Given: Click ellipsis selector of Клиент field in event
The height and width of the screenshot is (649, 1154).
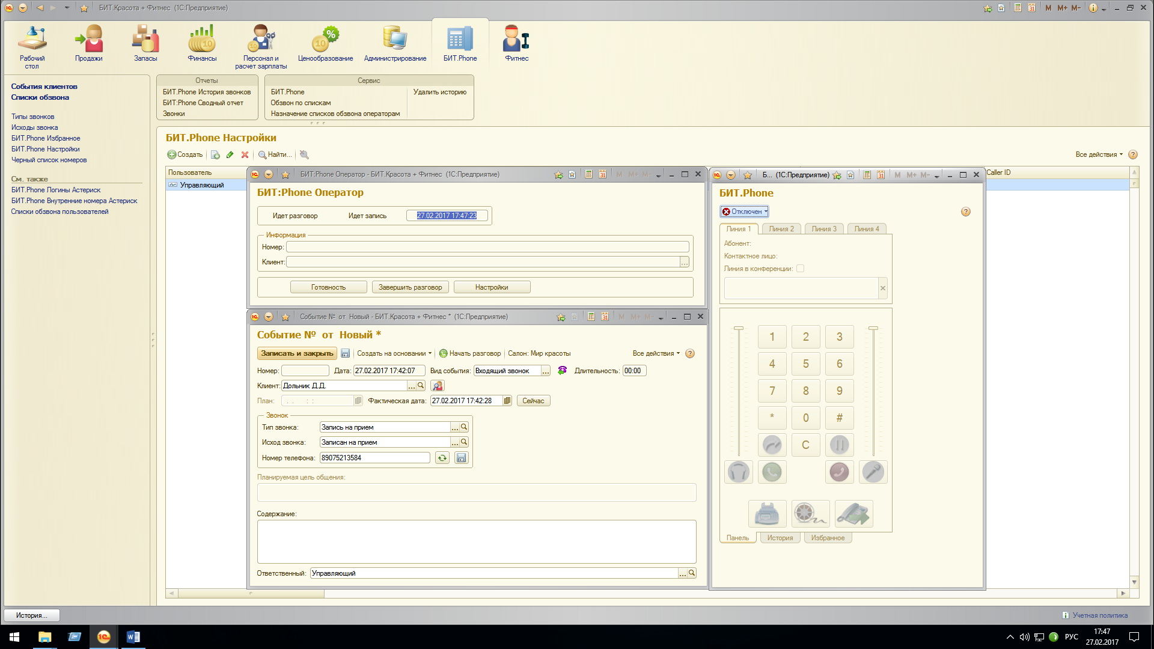Looking at the screenshot, I should click(x=412, y=386).
